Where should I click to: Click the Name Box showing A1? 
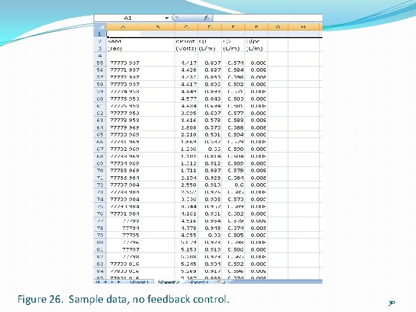[129, 18]
